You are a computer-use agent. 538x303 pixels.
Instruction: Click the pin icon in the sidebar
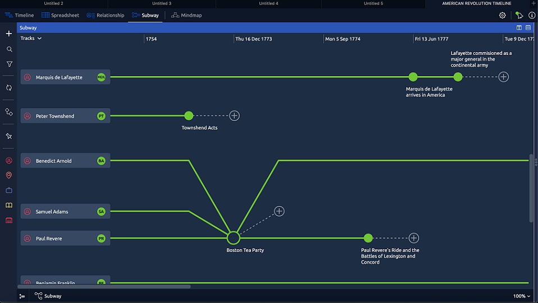(9, 136)
